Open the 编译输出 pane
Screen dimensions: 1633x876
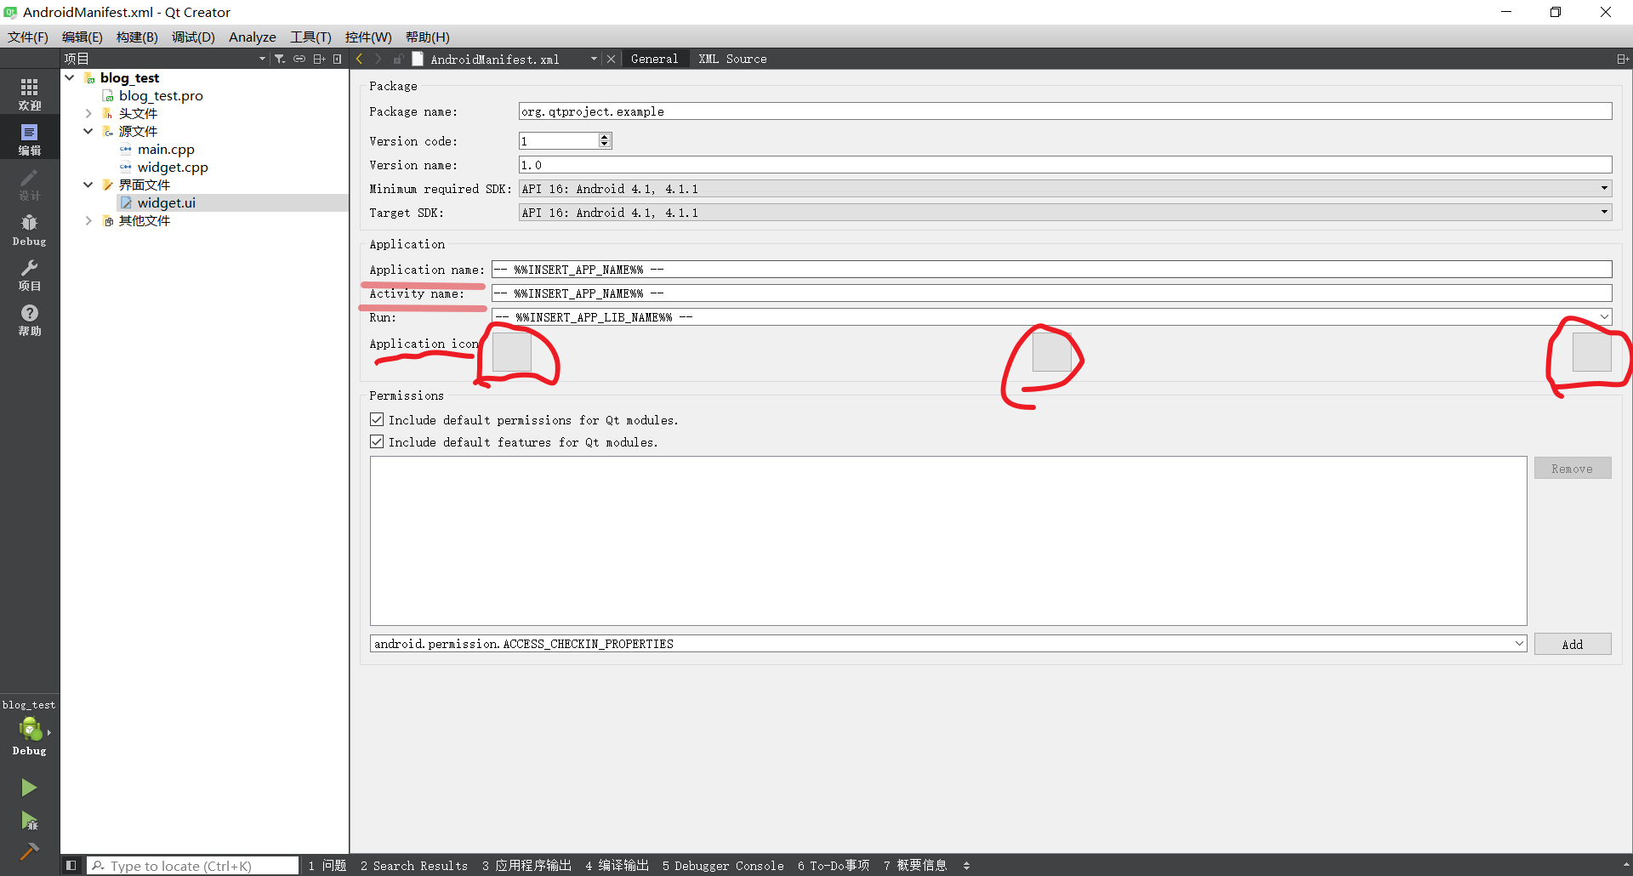pos(617,866)
